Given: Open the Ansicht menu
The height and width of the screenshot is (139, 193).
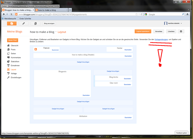Looking at the screenshot, I should 23,6.
